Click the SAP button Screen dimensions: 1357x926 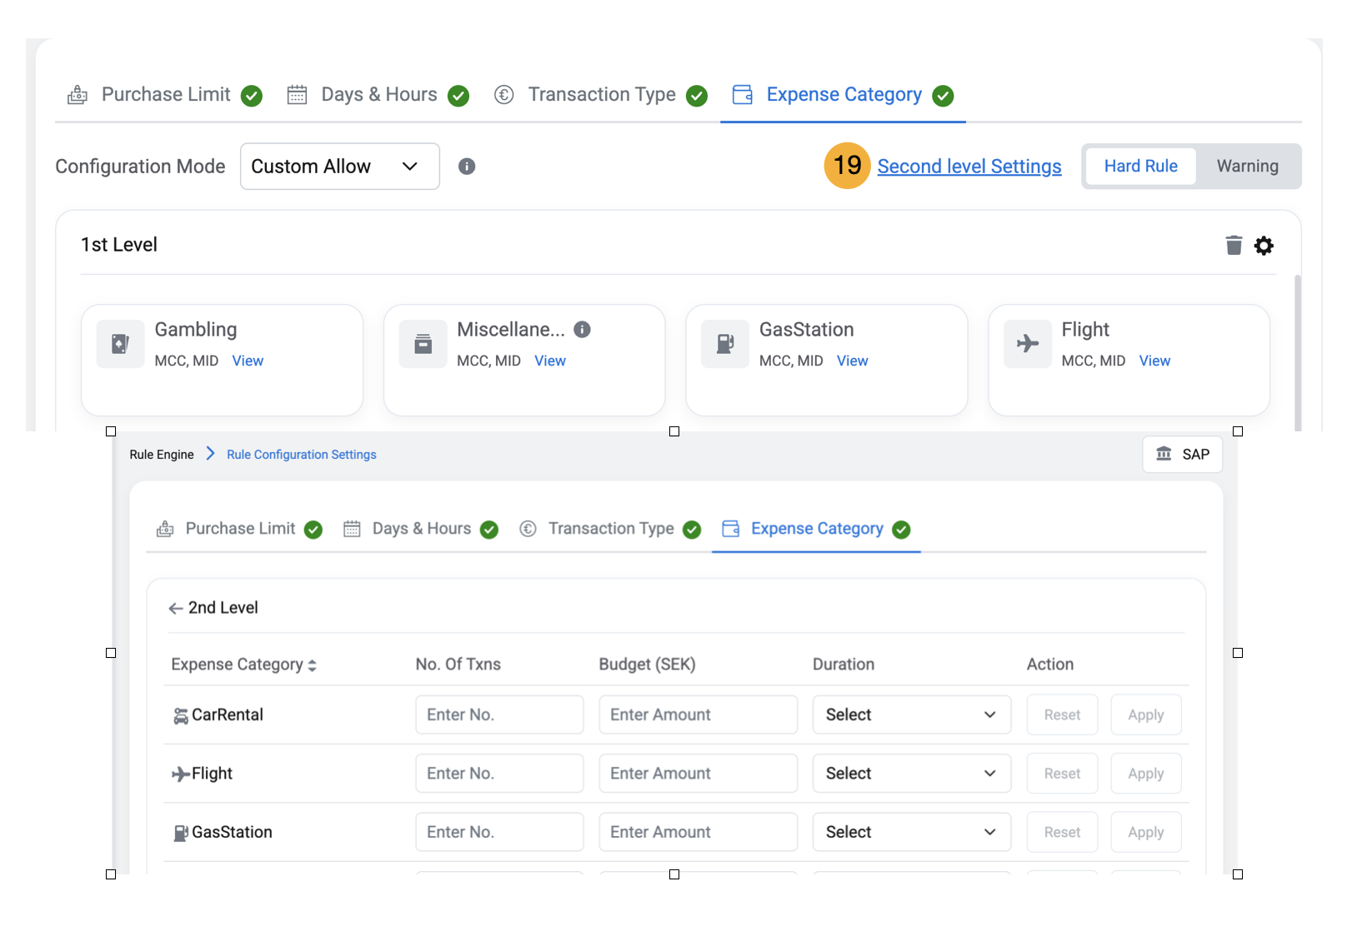[x=1182, y=455]
